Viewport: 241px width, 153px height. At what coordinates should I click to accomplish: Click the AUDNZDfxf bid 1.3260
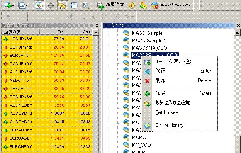[58, 105]
